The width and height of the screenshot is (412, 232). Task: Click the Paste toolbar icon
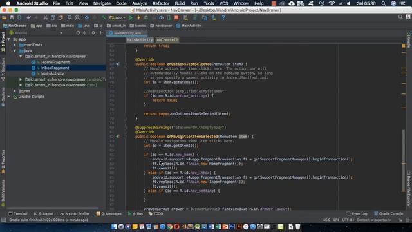(x=61, y=17)
